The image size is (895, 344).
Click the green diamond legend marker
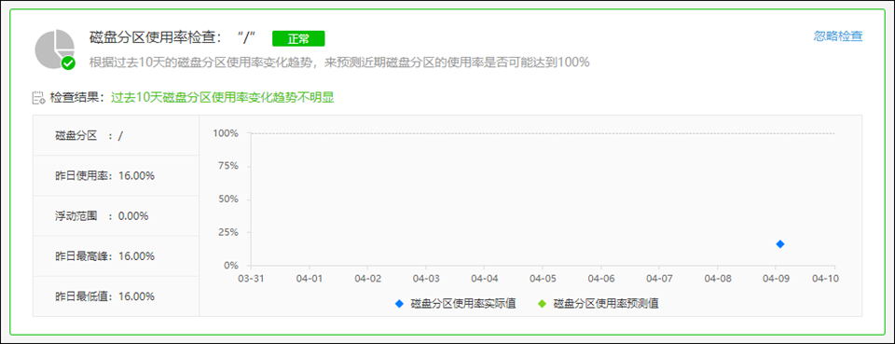click(x=543, y=304)
